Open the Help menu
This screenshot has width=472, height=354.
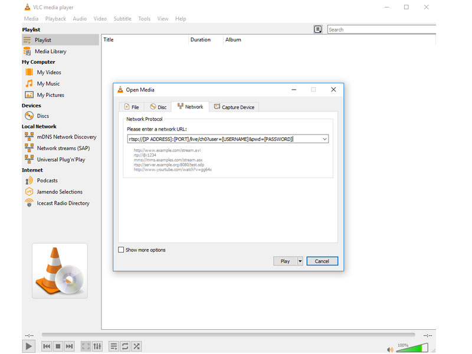(181, 19)
